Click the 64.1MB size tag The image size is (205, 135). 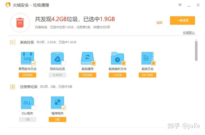click(147, 75)
